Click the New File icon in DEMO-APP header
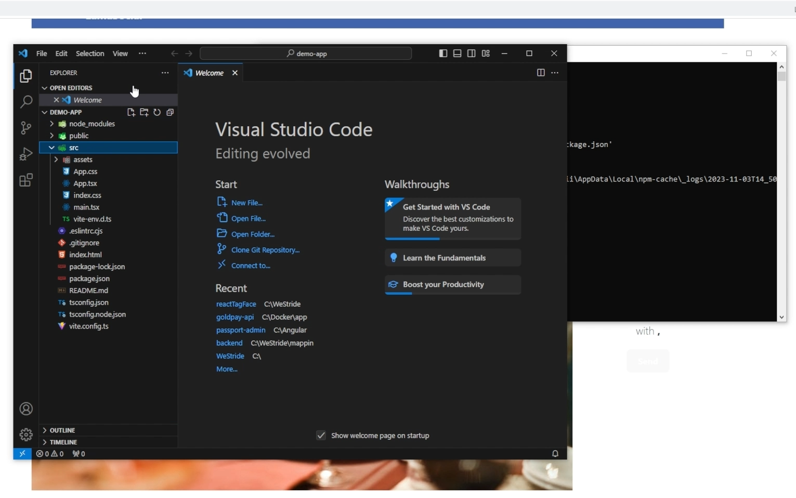Image resolution: width=796 pixels, height=498 pixels. 131,112
